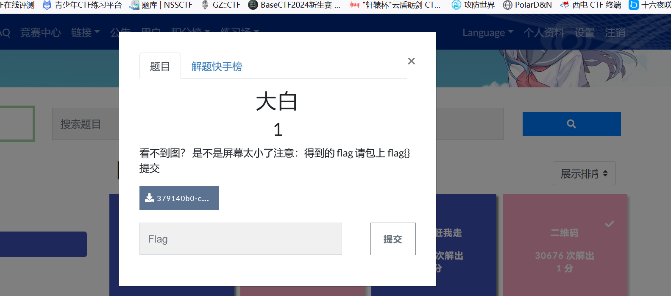Viewport: 671px width, 296px height.
Task: Open the 展示排序 sort dropdown
Action: tap(584, 173)
